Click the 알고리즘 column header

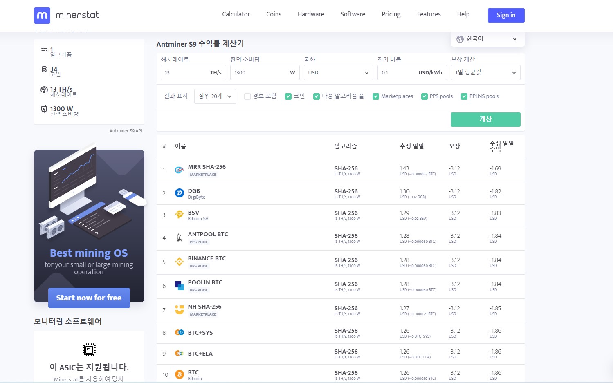pyautogui.click(x=346, y=146)
